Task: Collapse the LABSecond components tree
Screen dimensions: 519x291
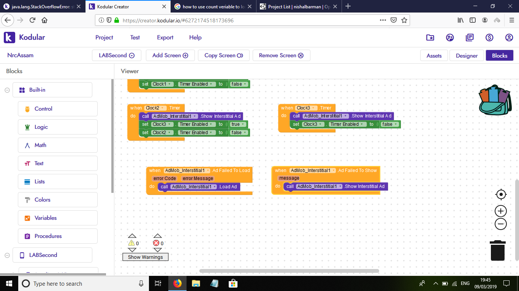Action: click(x=7, y=255)
